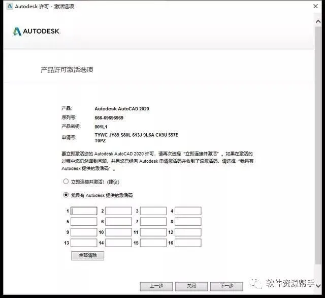This screenshot has height=298, width=325.
Task: Click the 全部清除 clear all button
Action: click(x=88, y=255)
